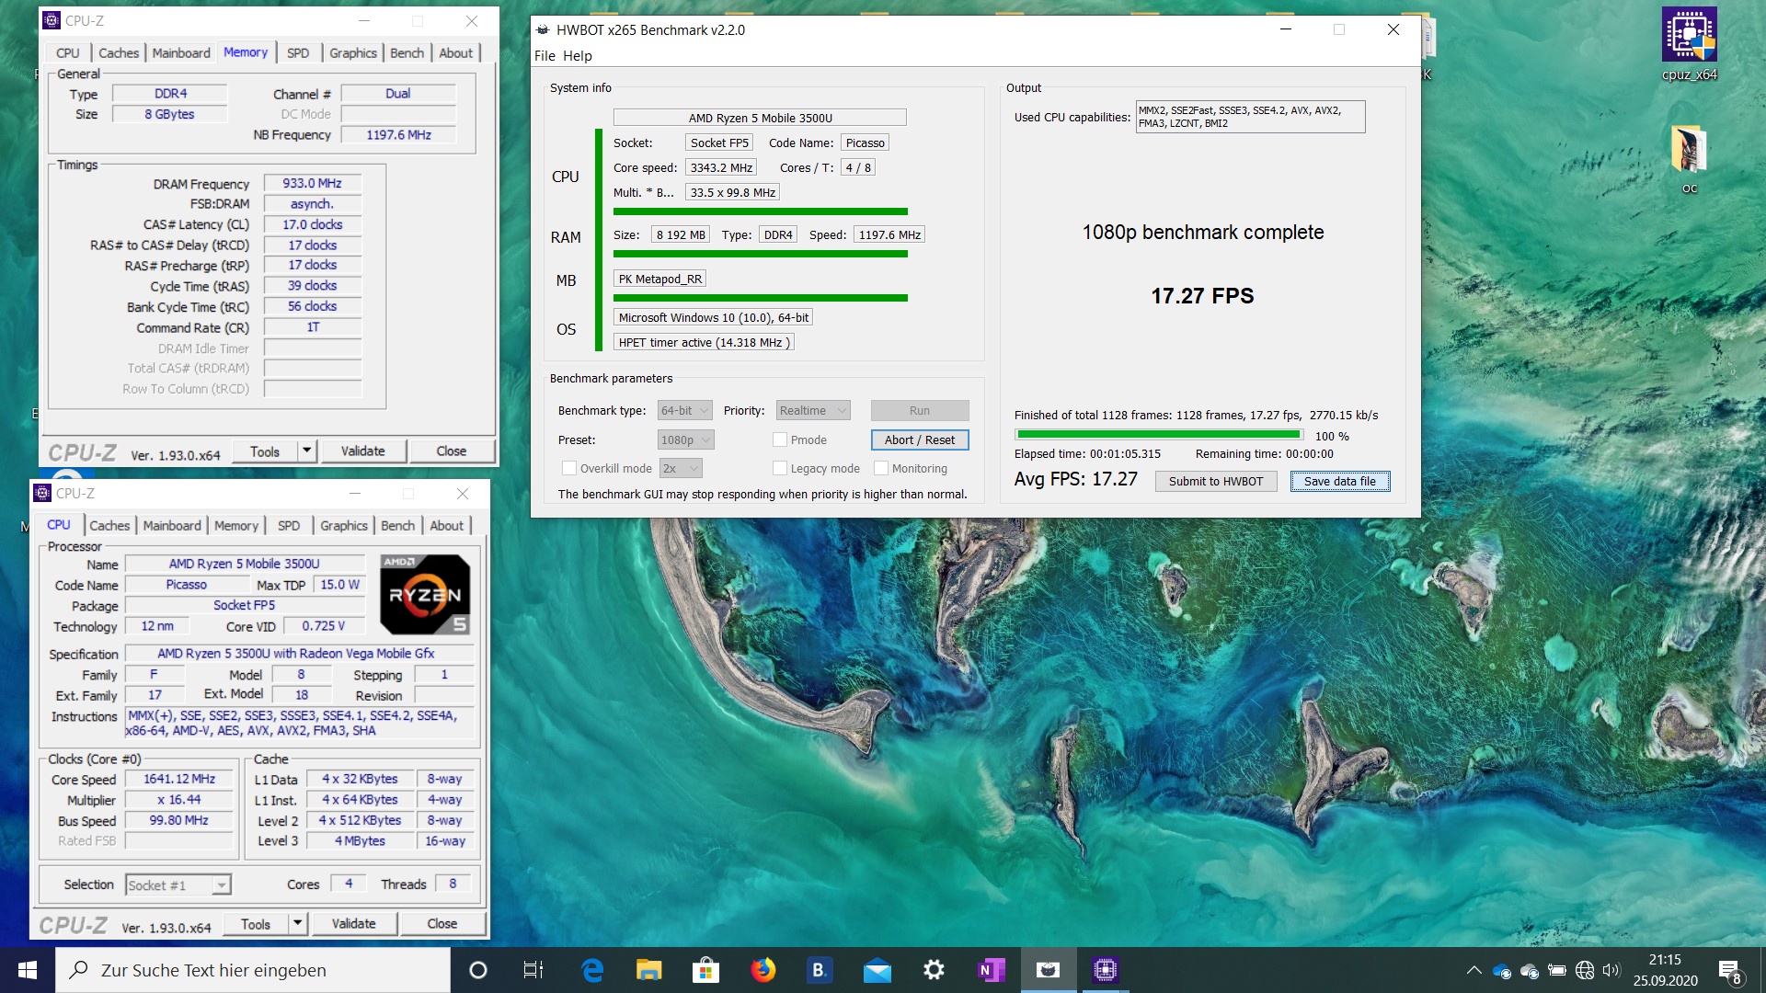Enable Overkill mode checkbox

(568, 468)
